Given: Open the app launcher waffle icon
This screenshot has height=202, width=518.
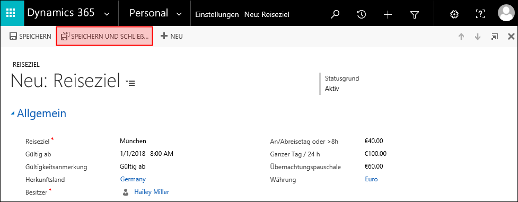Looking at the screenshot, I should (11, 14).
